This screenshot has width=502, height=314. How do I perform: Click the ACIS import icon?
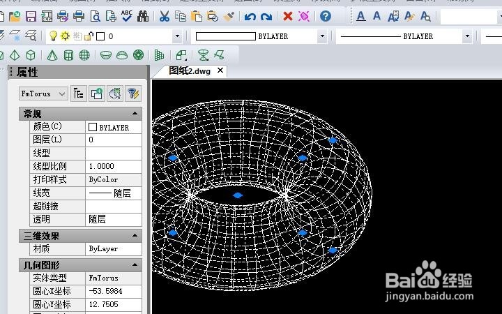tap(47, 16)
